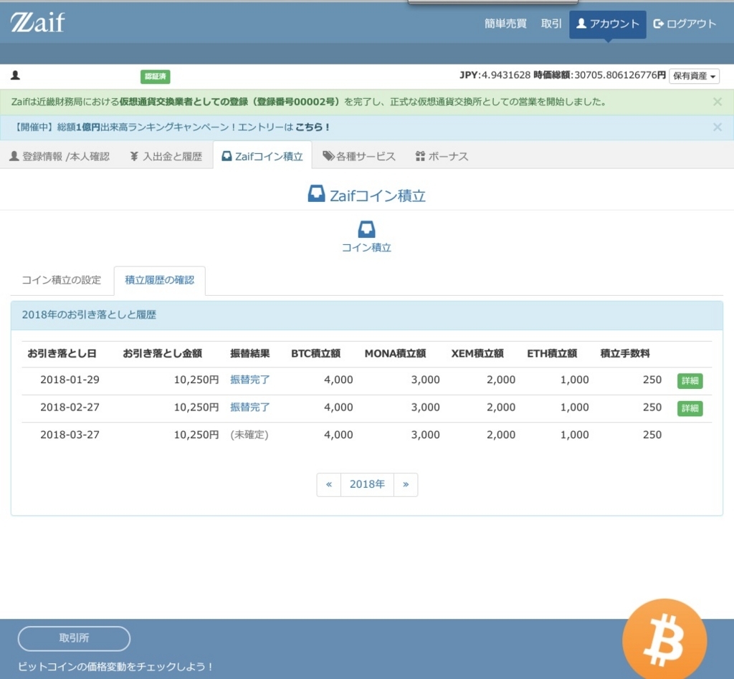734x679 pixels.
Task: Click the MONA積立額 column header
Action: pos(395,354)
